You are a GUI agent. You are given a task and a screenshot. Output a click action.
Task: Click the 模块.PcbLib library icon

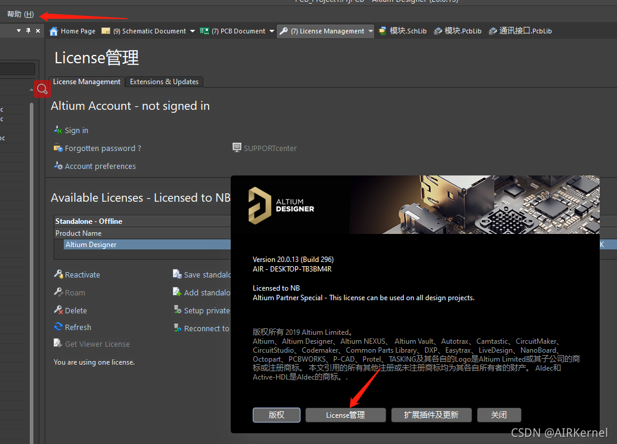(438, 31)
